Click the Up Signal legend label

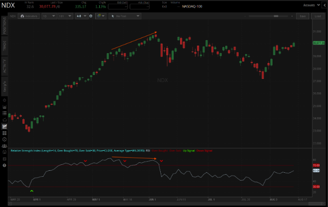pos(189,150)
